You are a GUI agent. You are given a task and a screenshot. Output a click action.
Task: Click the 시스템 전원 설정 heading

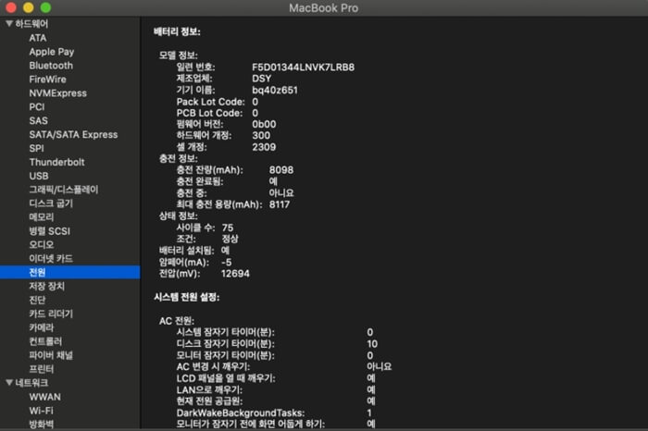[187, 297]
